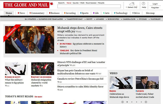Open Puzzles topic link

(143, 19)
